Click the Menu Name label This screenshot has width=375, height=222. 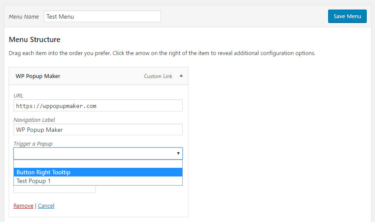click(x=24, y=17)
